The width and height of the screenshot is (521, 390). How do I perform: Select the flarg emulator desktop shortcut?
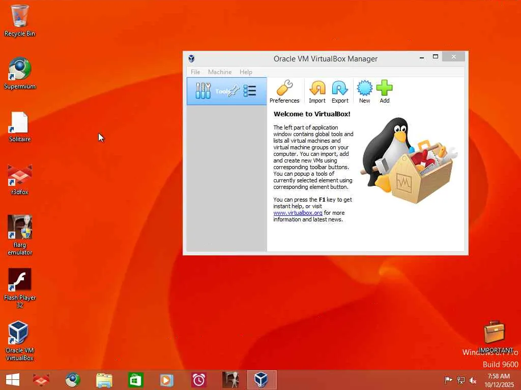tap(20, 235)
